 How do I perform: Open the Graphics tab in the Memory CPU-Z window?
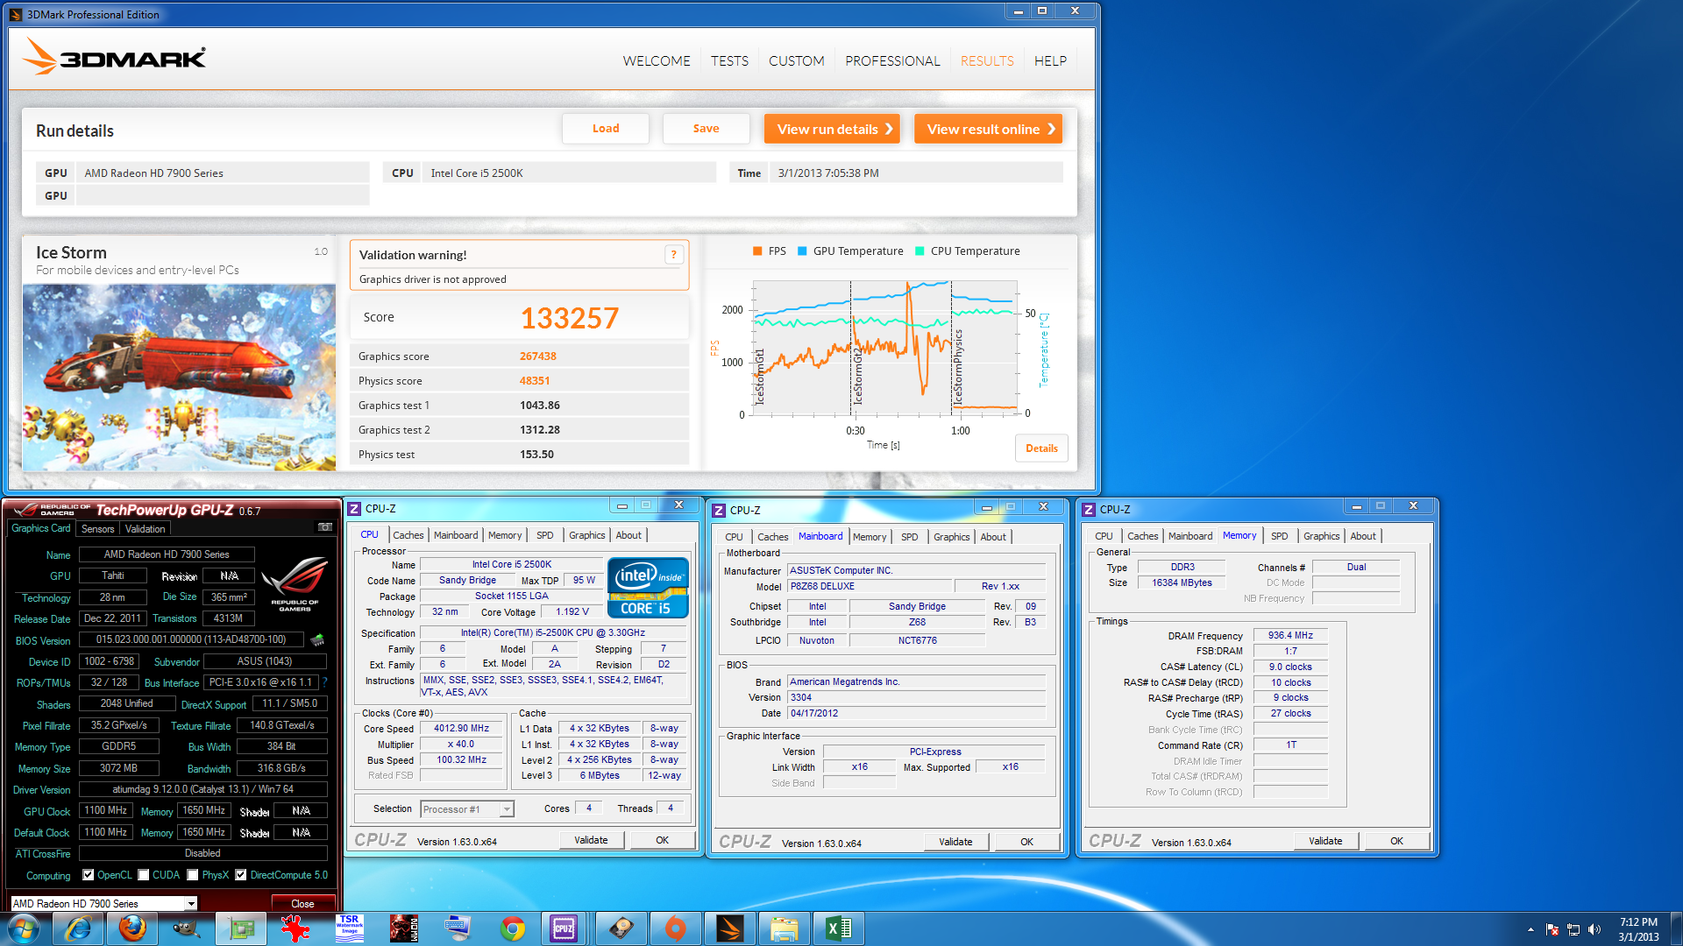click(1321, 536)
